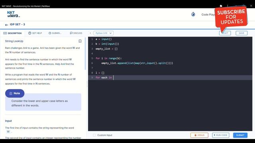
Task: Click code line 'empty_list = []'
Action: (x=106, y=49)
